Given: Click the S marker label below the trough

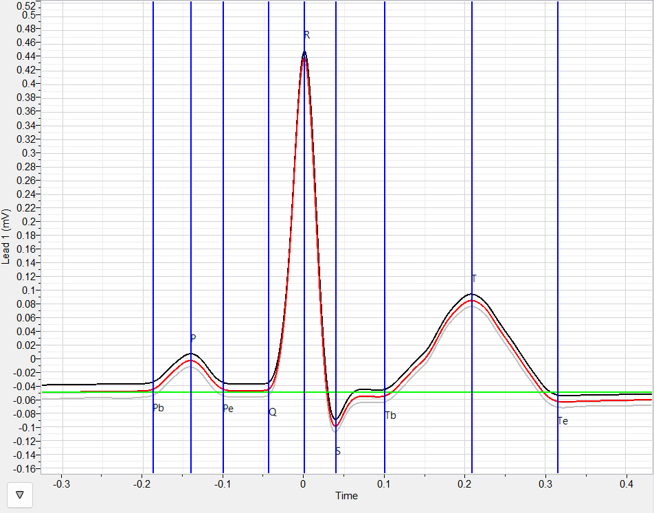Looking at the screenshot, I should coord(338,451).
